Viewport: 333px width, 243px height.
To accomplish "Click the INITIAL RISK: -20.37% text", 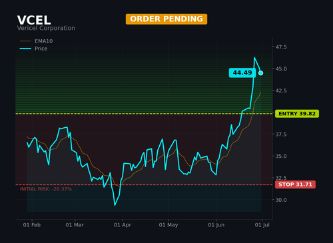I will click(46, 189).
